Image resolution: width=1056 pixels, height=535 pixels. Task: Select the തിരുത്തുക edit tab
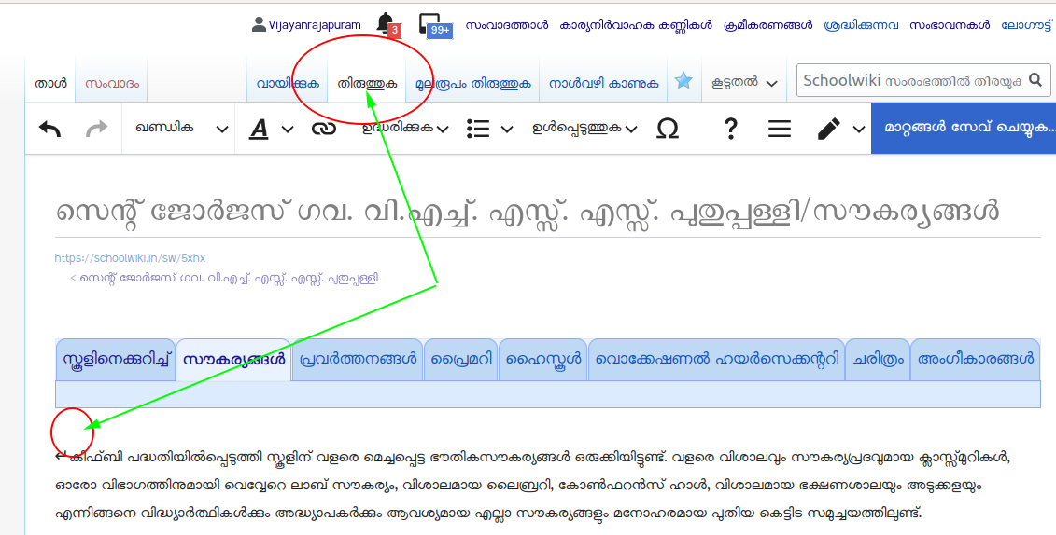click(x=367, y=83)
